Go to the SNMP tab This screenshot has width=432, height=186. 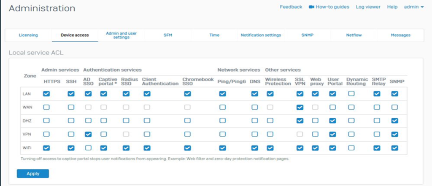tap(307, 35)
